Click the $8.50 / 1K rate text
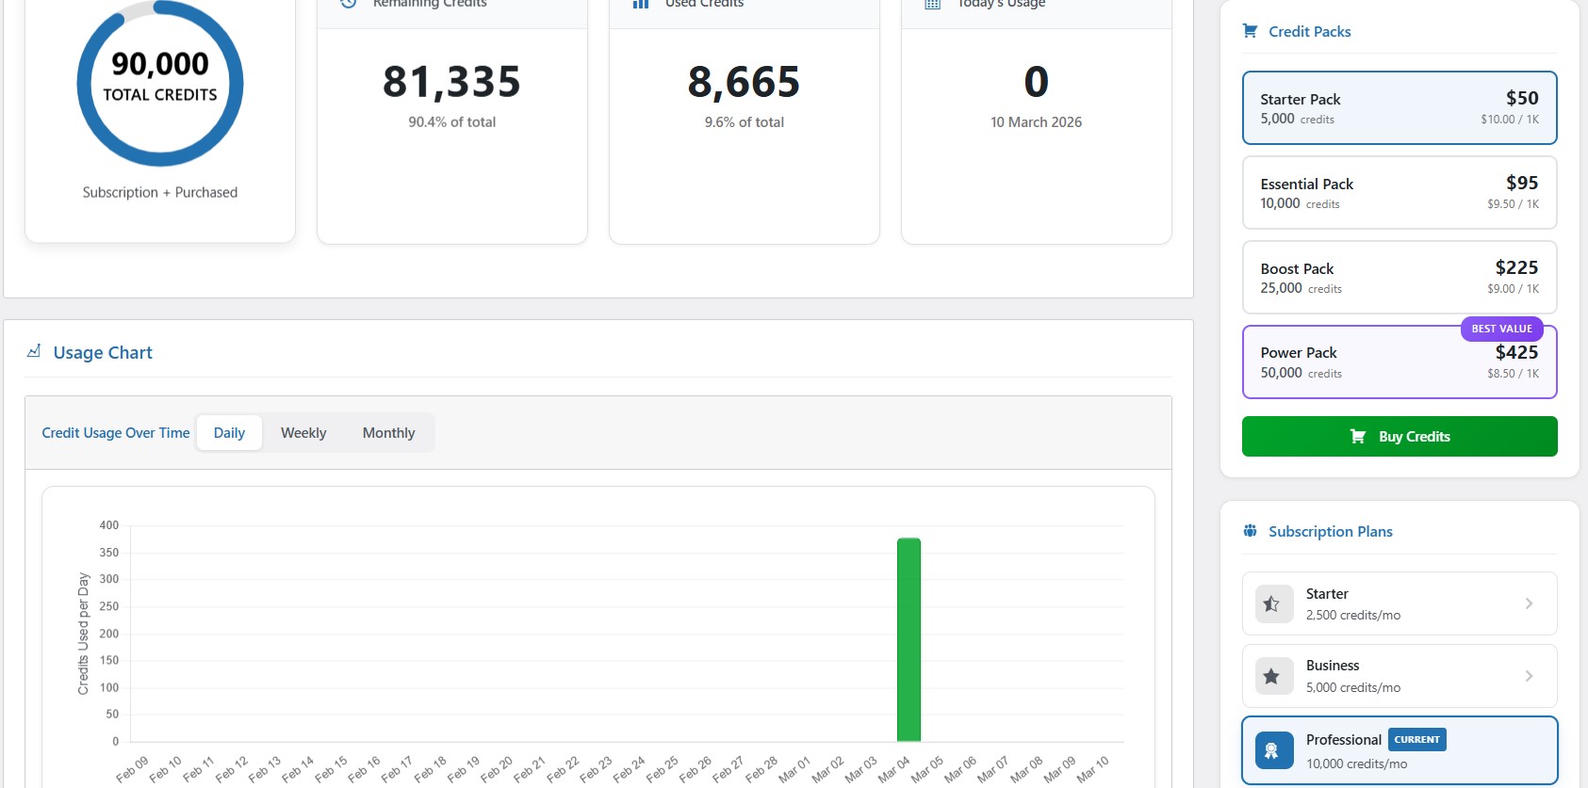Screen dimensions: 1588x788 click(x=1513, y=374)
